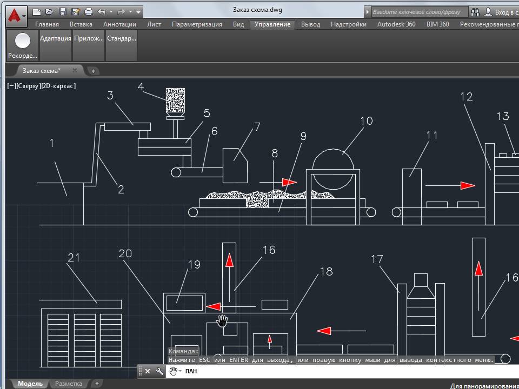The height and width of the screenshot is (389, 519).
Task: Open the Redo history dropdown arrow
Action: pos(130,12)
